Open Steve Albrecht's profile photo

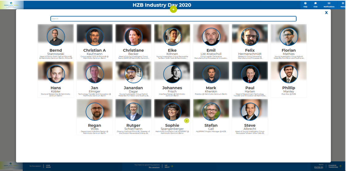coord(250,112)
